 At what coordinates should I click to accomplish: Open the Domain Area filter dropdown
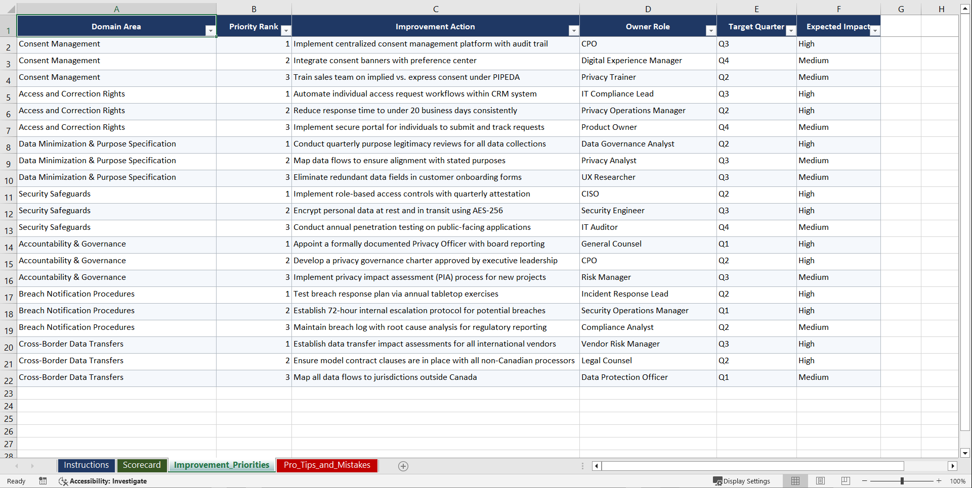(x=211, y=30)
